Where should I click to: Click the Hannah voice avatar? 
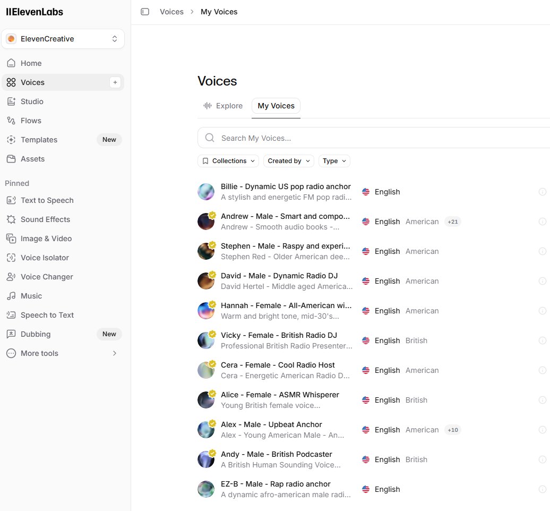point(206,311)
